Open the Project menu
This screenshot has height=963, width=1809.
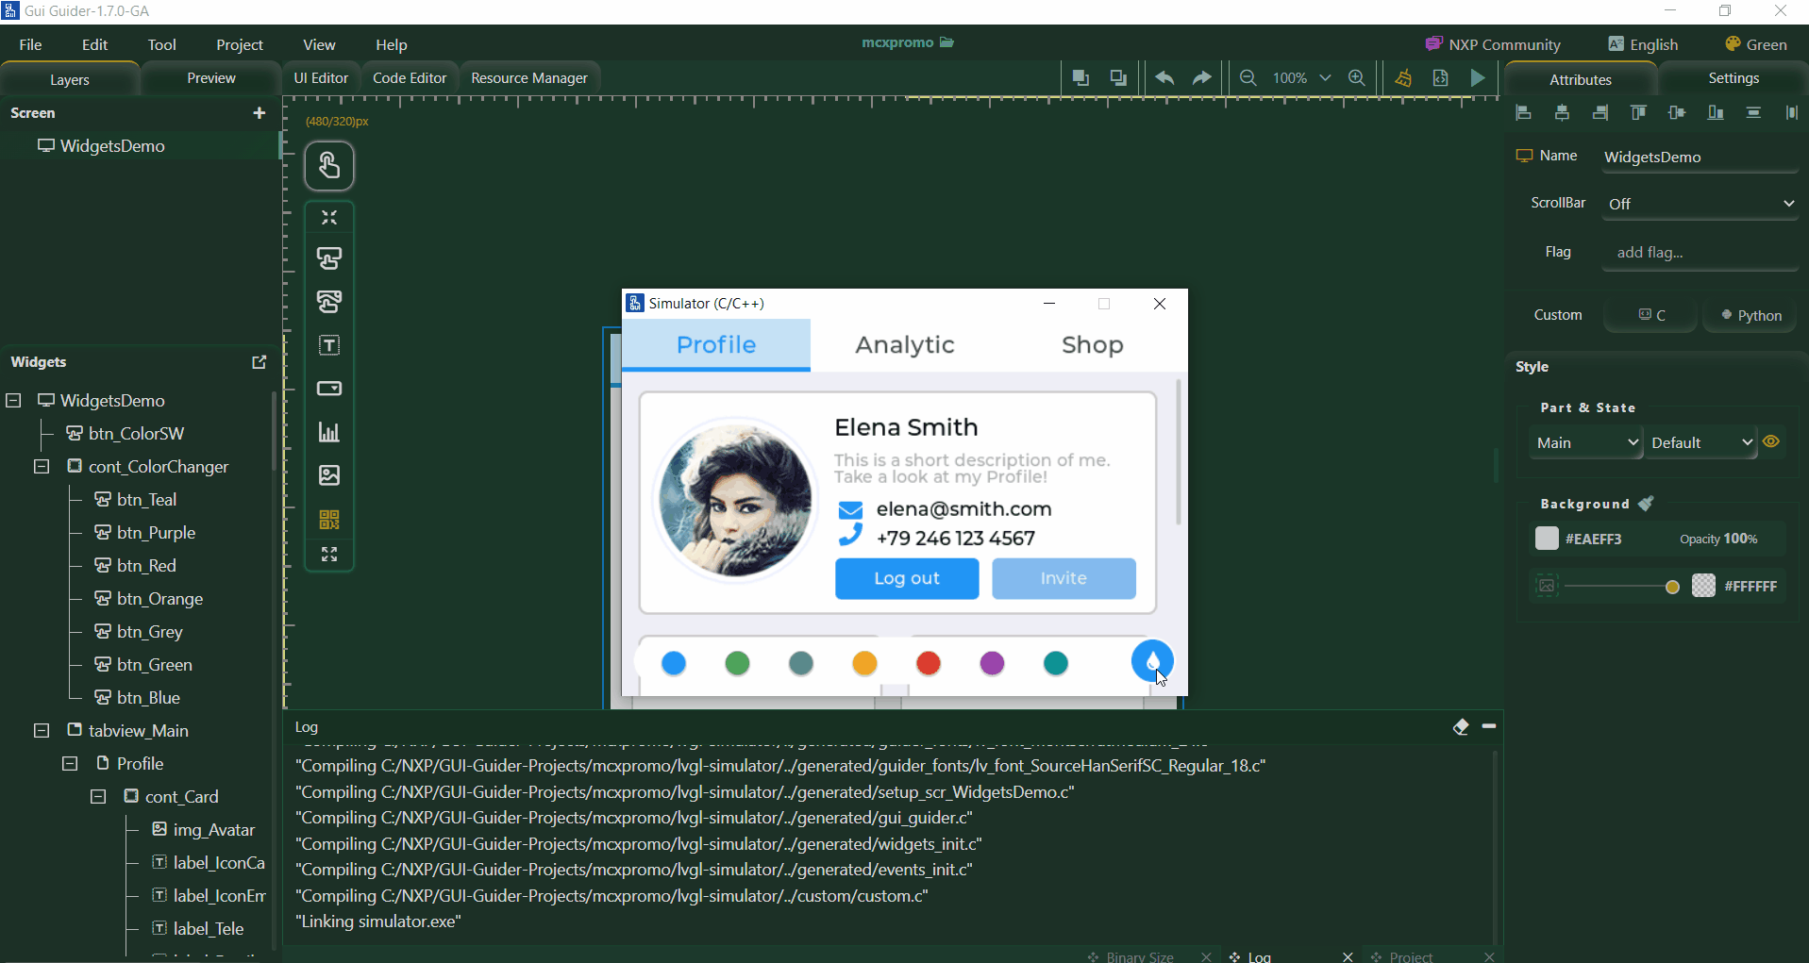tap(240, 44)
